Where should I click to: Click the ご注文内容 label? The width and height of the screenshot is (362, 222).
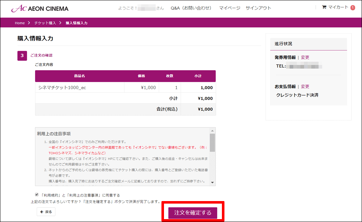(x=44, y=65)
